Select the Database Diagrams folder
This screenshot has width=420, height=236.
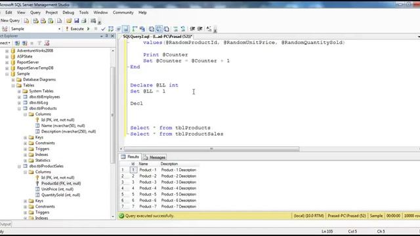[x=39, y=79]
